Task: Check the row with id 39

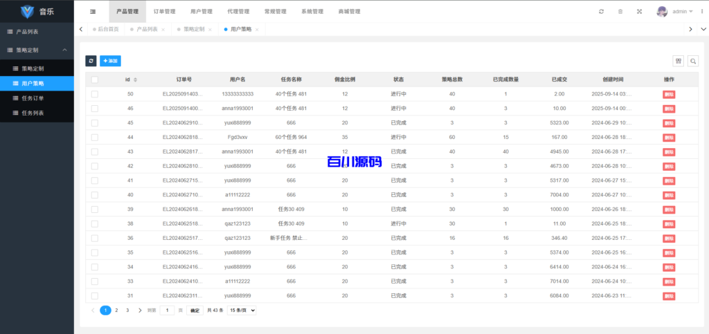Action: [x=94, y=210]
